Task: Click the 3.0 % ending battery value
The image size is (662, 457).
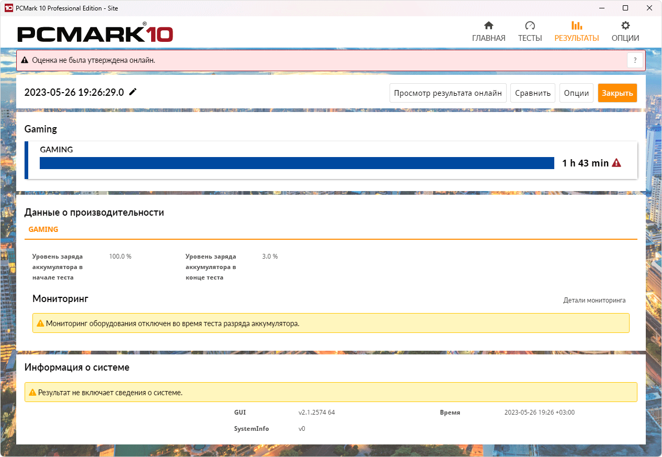Action: (x=270, y=257)
